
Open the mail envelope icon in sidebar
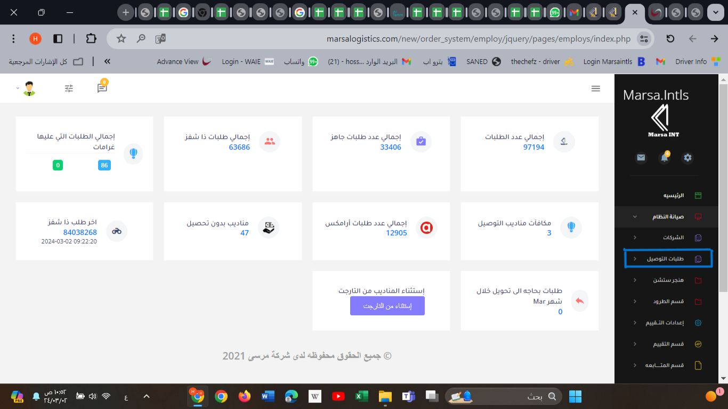(641, 158)
